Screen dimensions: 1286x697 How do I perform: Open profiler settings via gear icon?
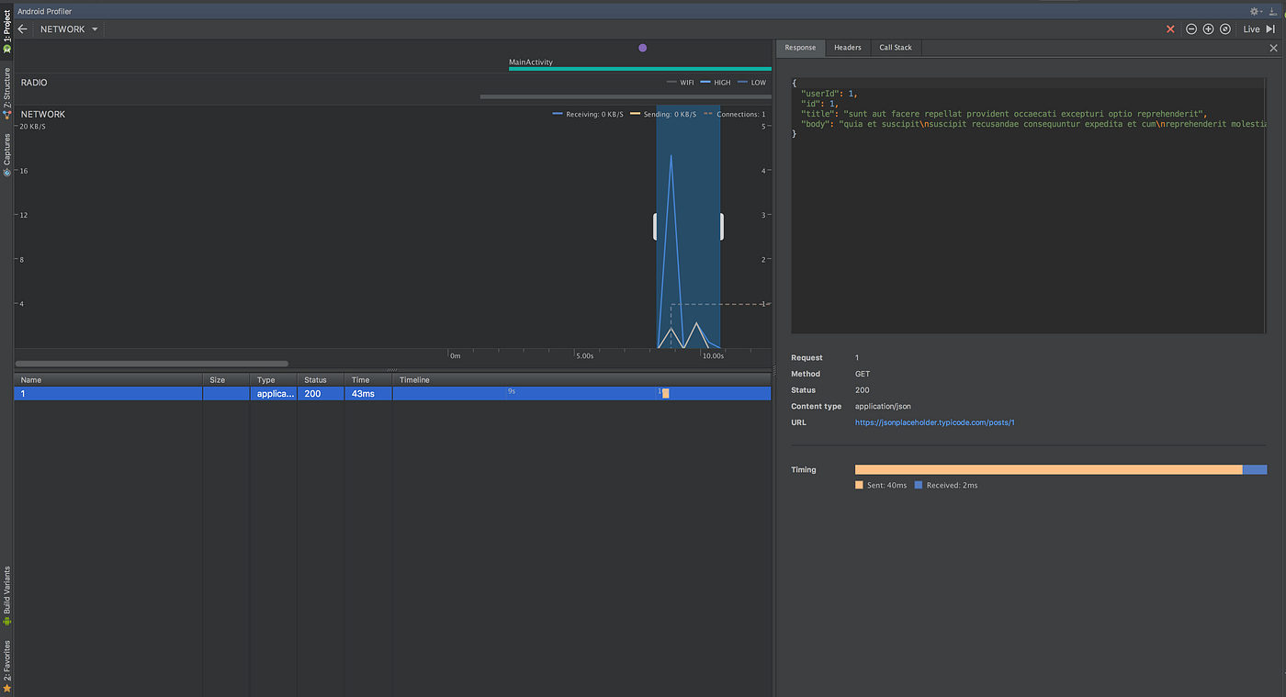point(1252,10)
